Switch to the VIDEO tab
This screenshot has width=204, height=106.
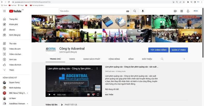coord(72,59)
